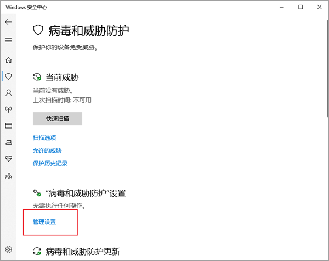329x261 pixels.
Task: Click the gear icon beside "病毒和威胁防护"设置
Action: [x=37, y=193]
